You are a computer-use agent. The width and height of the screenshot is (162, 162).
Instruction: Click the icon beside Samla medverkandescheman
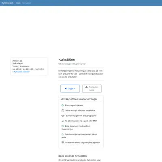pos(62,134)
